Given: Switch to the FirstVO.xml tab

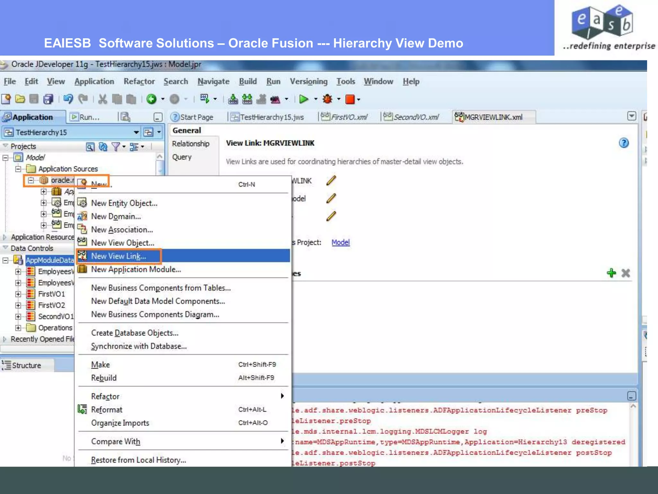Looking at the screenshot, I should [x=344, y=117].
